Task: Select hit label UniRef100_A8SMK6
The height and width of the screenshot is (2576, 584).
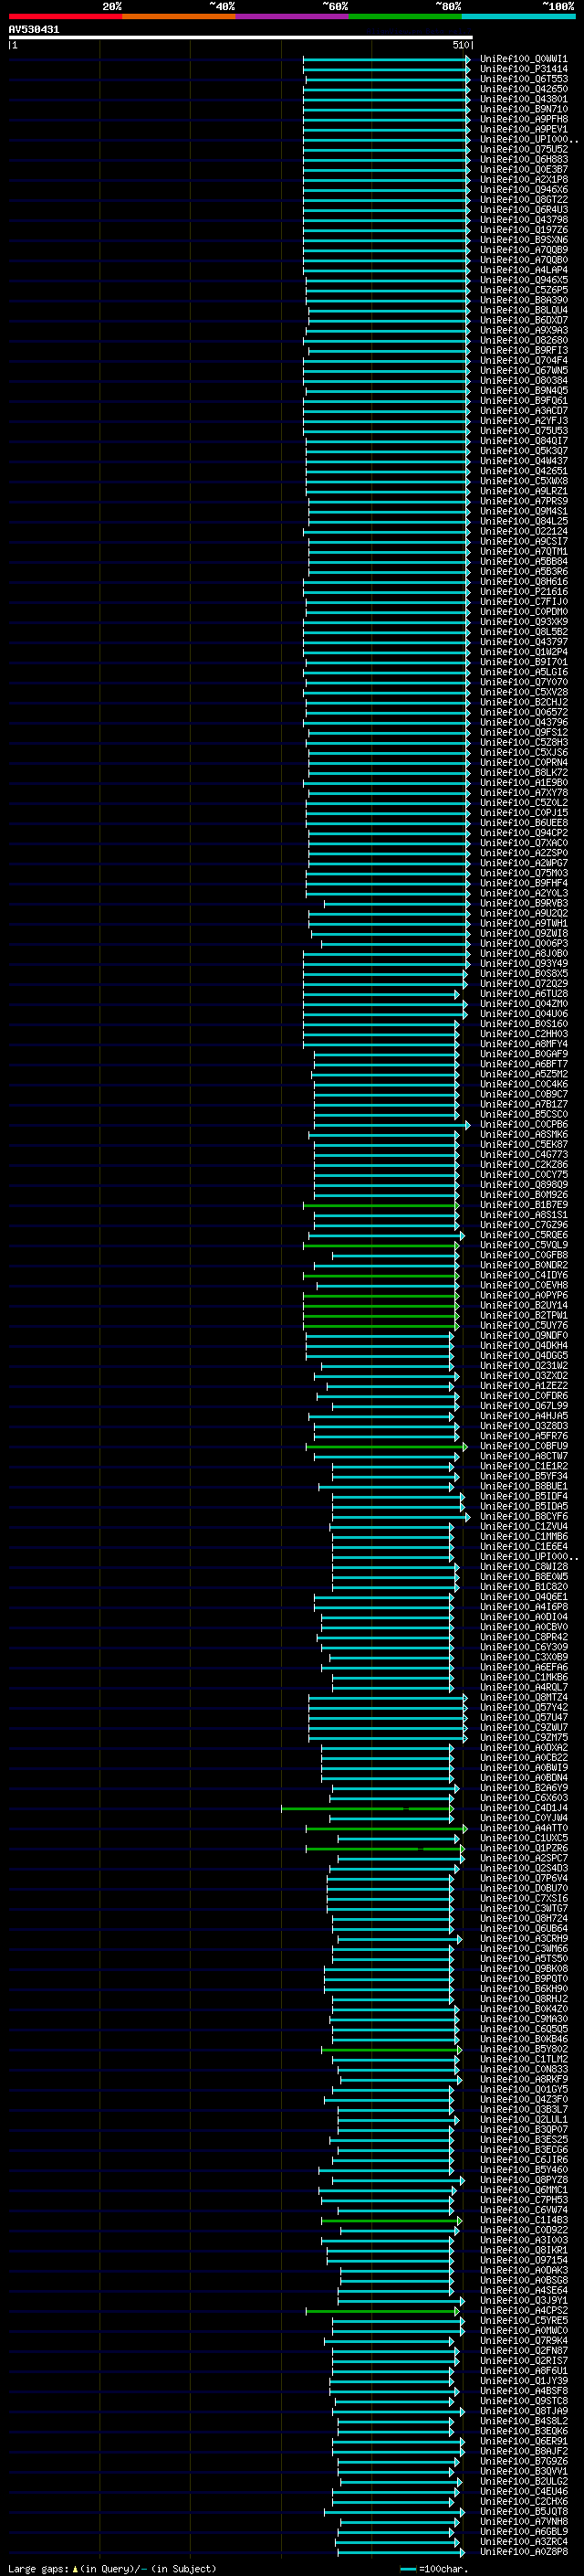Action: click(x=524, y=1135)
